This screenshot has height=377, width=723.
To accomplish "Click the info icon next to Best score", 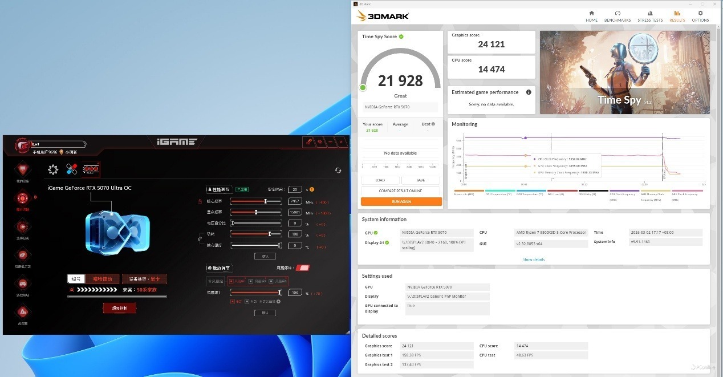I will [433, 124].
